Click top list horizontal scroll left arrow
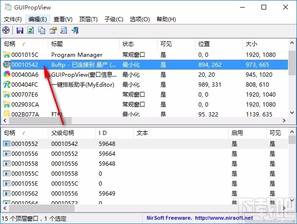Image resolution: width=297 pixels, height=224 pixels. click(5, 120)
